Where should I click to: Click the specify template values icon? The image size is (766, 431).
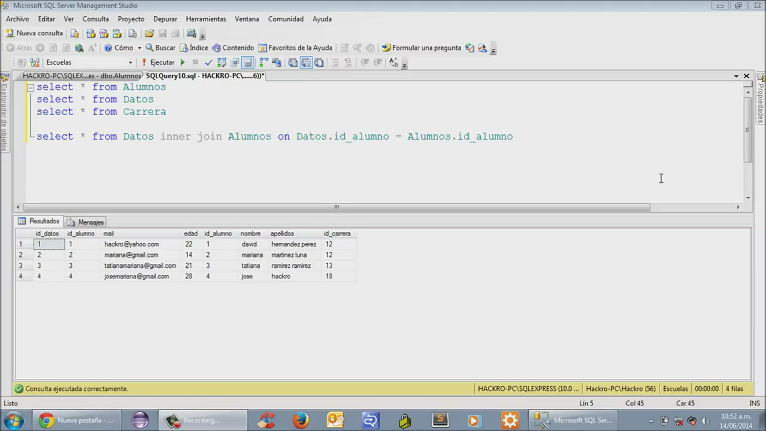393,62
